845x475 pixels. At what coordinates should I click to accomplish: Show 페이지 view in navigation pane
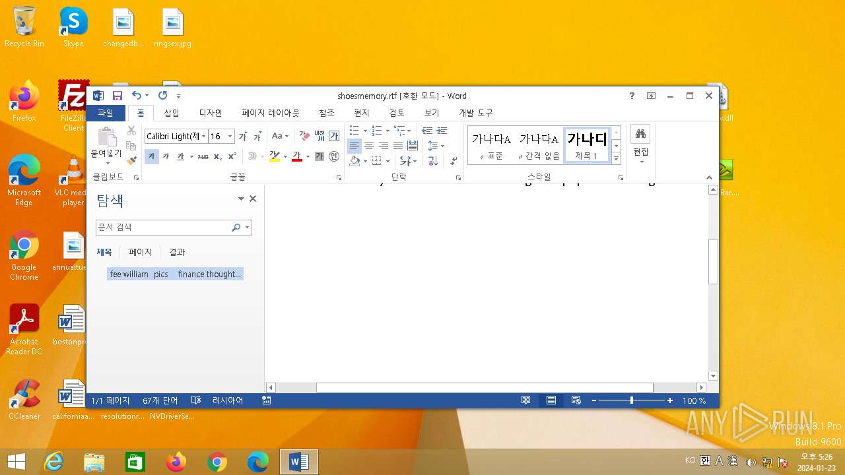[x=141, y=252]
